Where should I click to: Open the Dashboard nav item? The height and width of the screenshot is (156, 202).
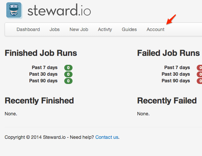[28, 29]
